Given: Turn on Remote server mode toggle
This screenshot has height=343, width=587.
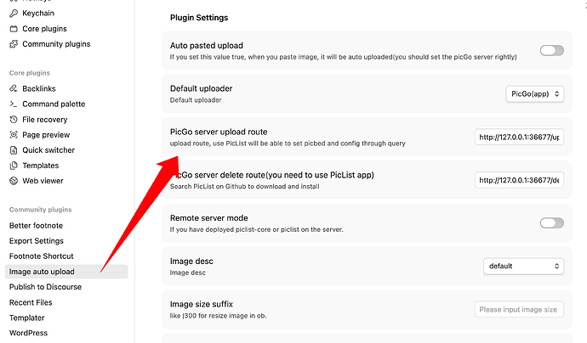Looking at the screenshot, I should (551, 222).
